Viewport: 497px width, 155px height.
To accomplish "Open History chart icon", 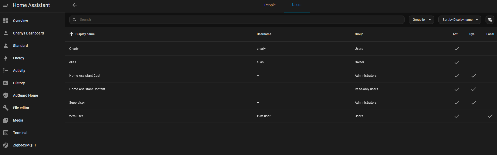I will coord(6,83).
